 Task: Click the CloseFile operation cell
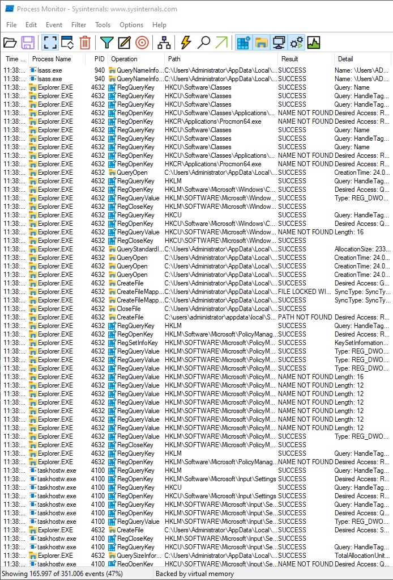(129, 309)
